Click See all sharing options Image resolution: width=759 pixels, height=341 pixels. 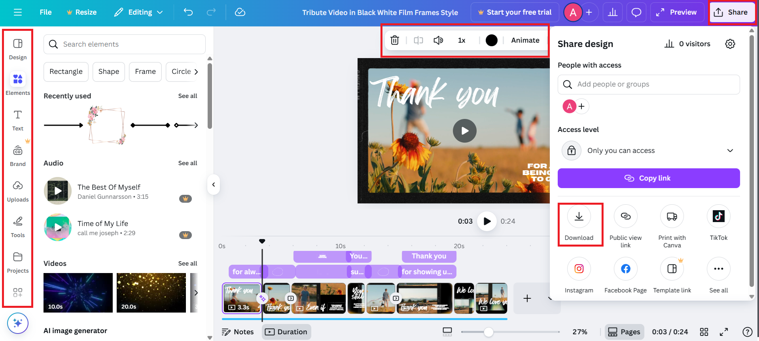719,275
